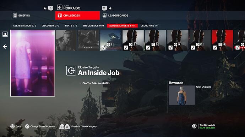Click the player profile badge icon
The image size is (245, 137).
(194, 126)
